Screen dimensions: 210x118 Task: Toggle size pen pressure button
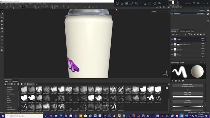pyautogui.click(x=23, y=7)
